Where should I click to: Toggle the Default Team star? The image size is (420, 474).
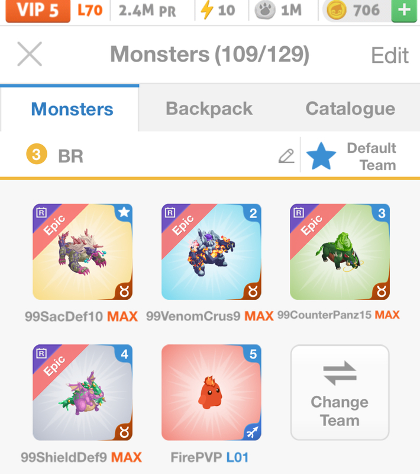point(321,156)
